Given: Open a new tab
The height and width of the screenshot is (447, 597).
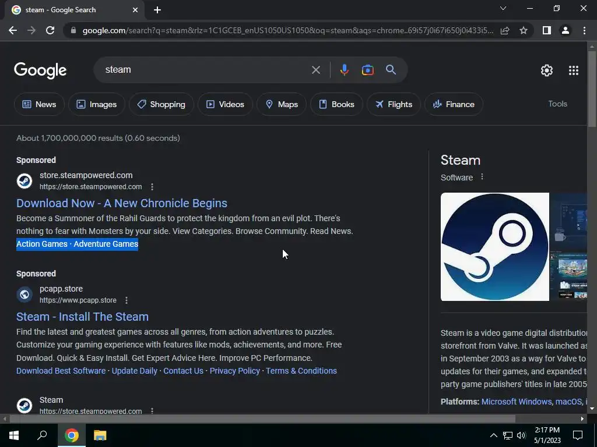Looking at the screenshot, I should (157, 10).
